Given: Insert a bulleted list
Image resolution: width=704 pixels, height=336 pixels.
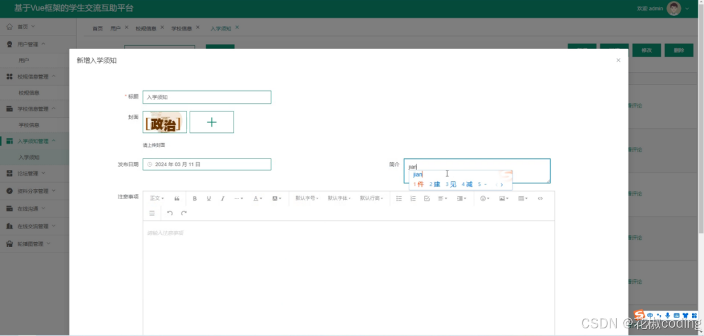Looking at the screenshot, I should (398, 199).
